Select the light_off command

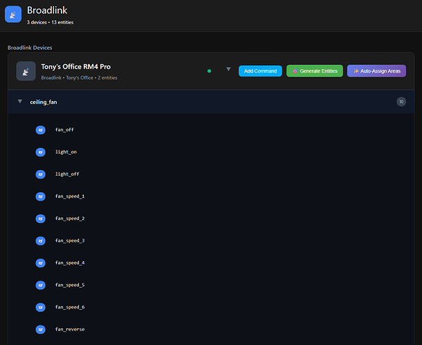67,174
